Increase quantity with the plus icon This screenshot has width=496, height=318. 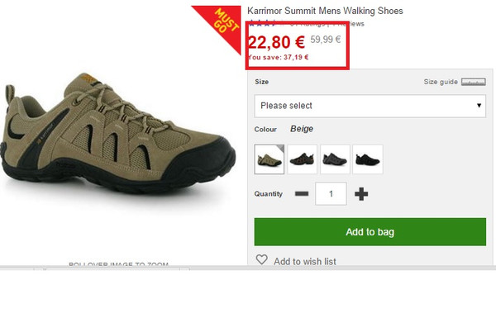point(361,194)
